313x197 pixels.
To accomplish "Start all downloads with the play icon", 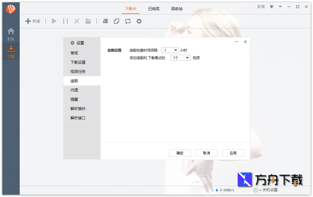I will click(x=54, y=21).
